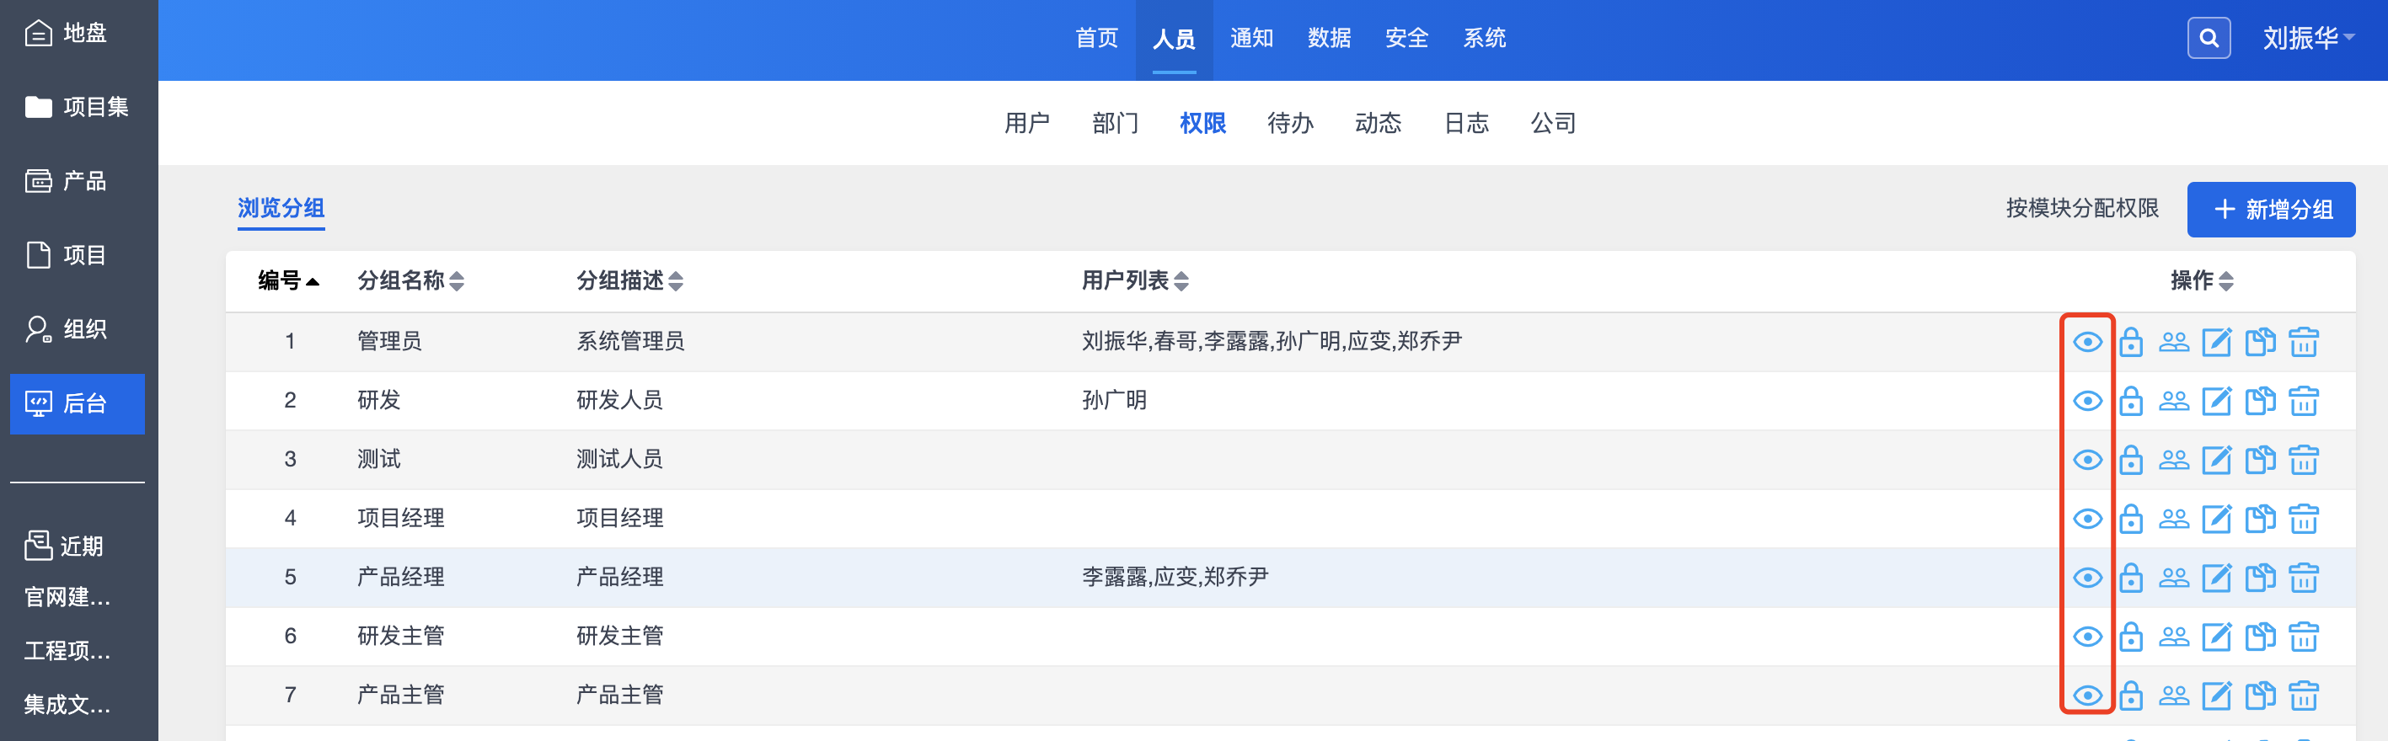Click the edit icon for 产品主管 group
The height and width of the screenshot is (741, 2388).
[x=2215, y=696]
